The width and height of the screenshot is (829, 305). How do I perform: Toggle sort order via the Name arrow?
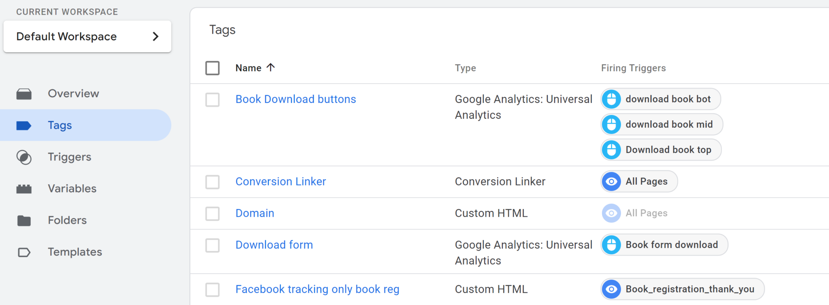[x=271, y=67]
